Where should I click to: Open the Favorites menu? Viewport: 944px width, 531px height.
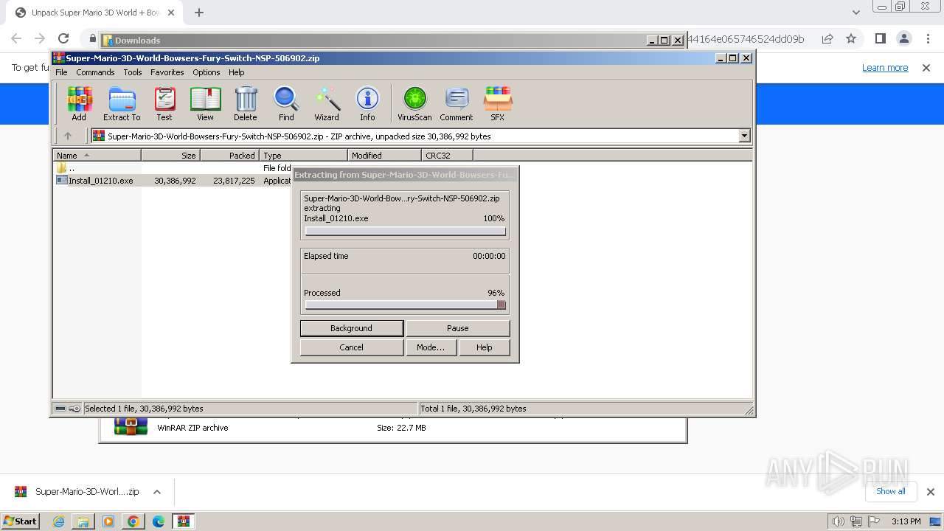pyautogui.click(x=167, y=72)
